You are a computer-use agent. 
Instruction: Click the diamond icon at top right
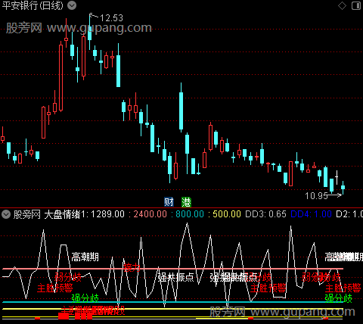coord(342,5)
